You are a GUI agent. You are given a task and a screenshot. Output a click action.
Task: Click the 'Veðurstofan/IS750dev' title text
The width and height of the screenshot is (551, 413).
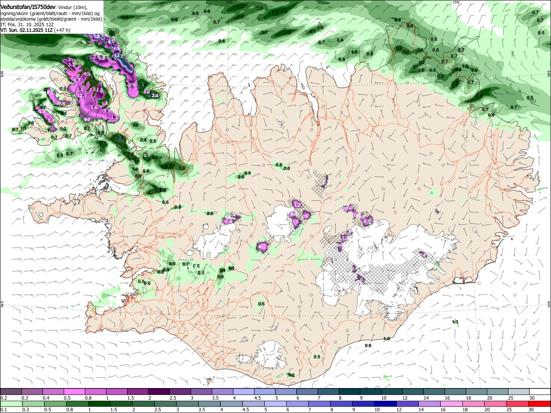(28, 6)
